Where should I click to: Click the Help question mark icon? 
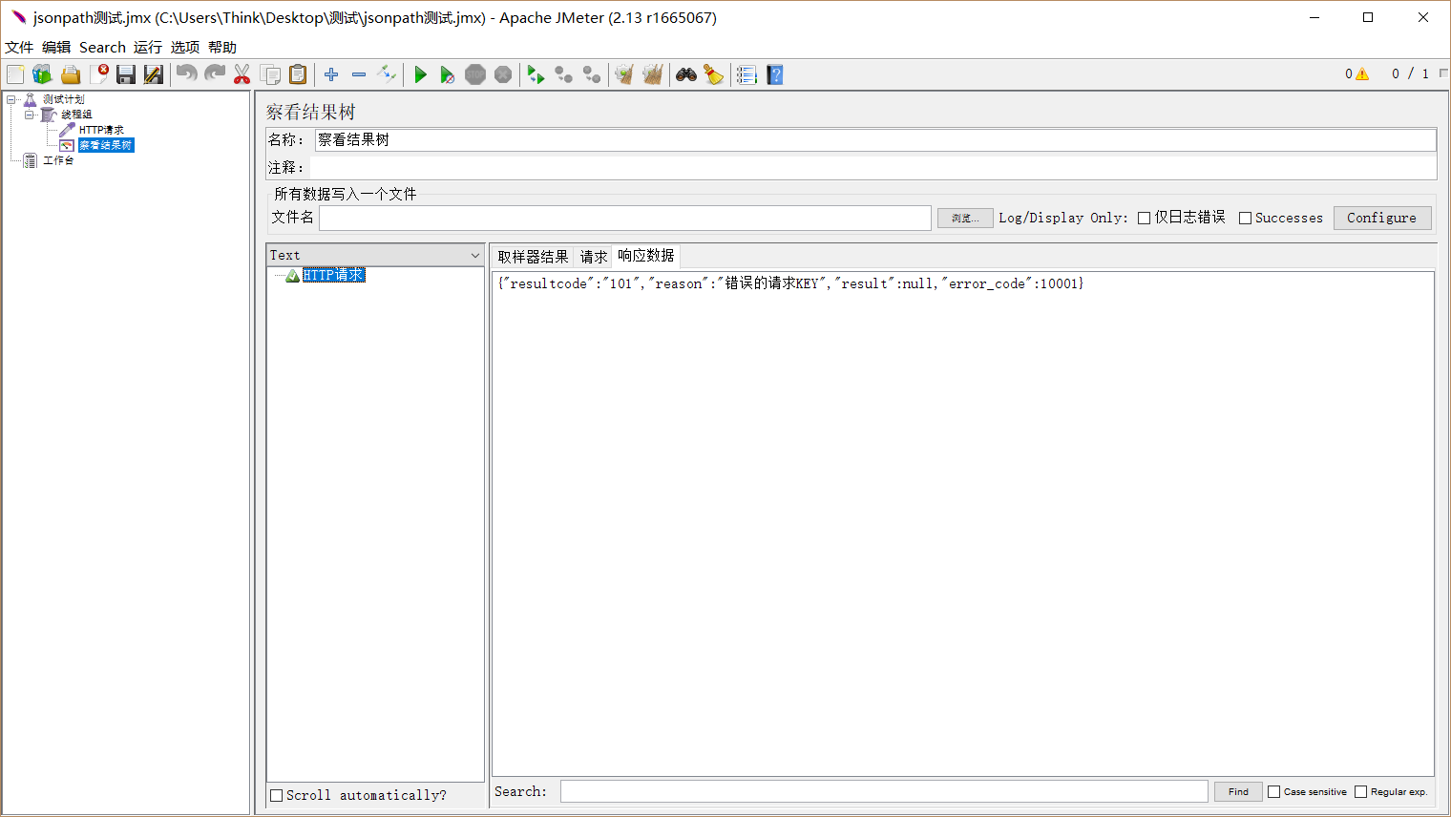pyautogui.click(x=774, y=74)
